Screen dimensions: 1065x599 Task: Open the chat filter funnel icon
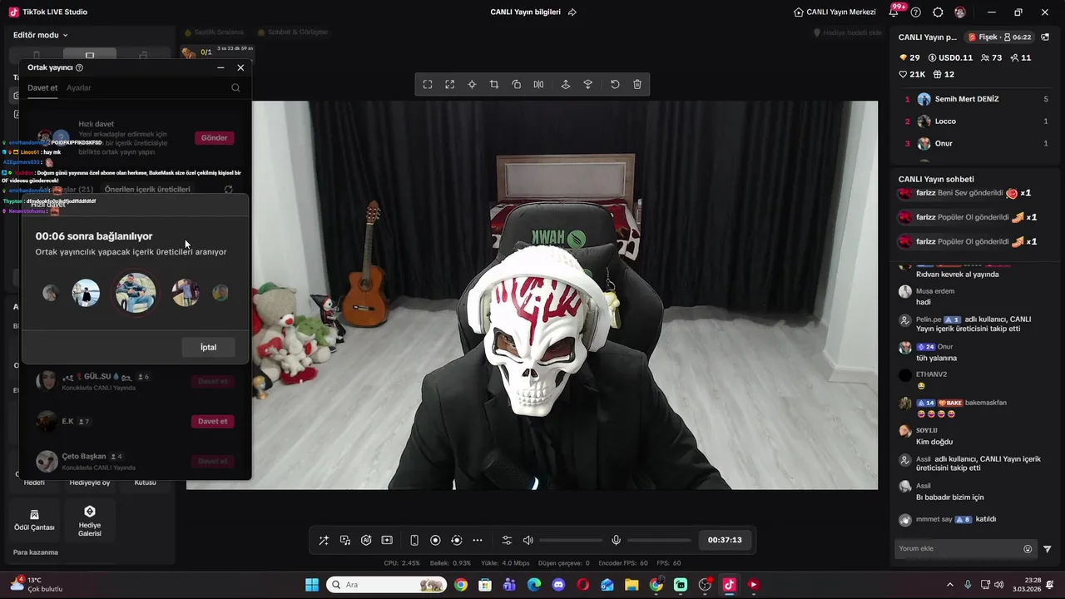pyautogui.click(x=1047, y=549)
